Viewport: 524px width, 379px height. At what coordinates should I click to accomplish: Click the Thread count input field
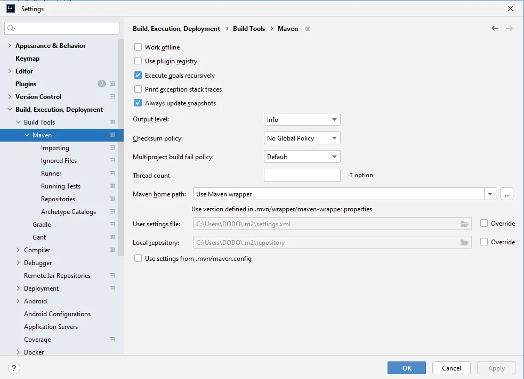[302, 175]
